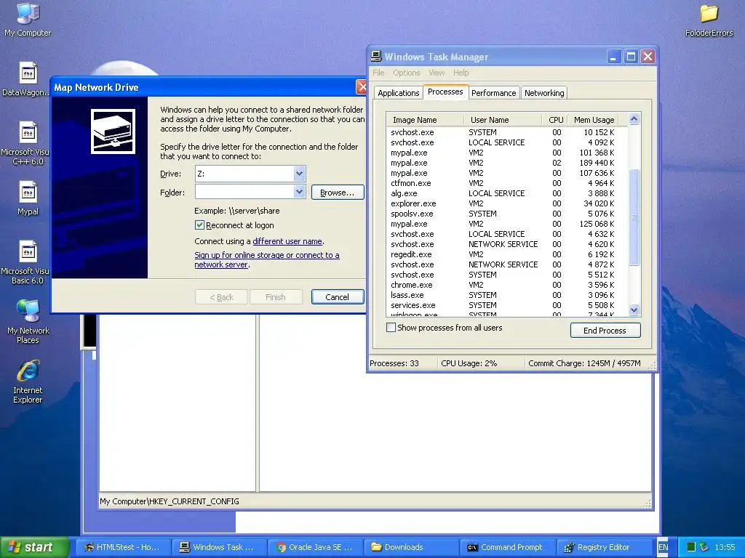The width and height of the screenshot is (745, 558).
Task: Click the Registry Editor status bar path
Action: (x=169, y=501)
